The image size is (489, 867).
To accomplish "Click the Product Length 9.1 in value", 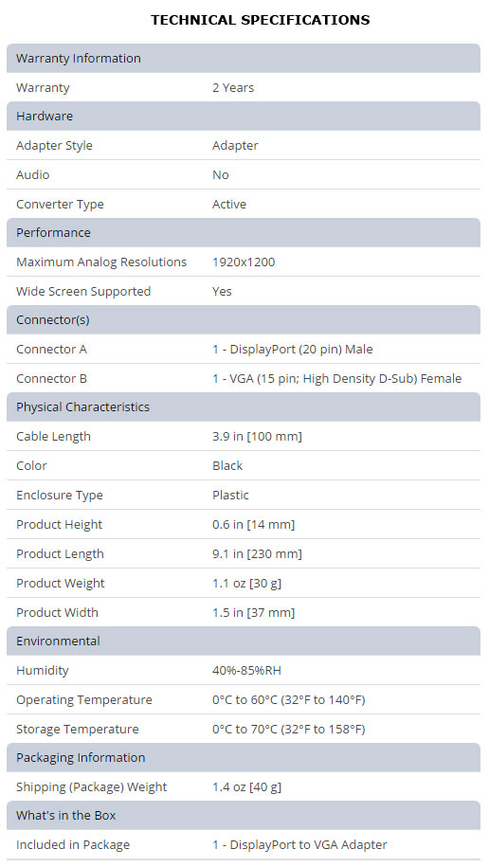I will 257,554.
